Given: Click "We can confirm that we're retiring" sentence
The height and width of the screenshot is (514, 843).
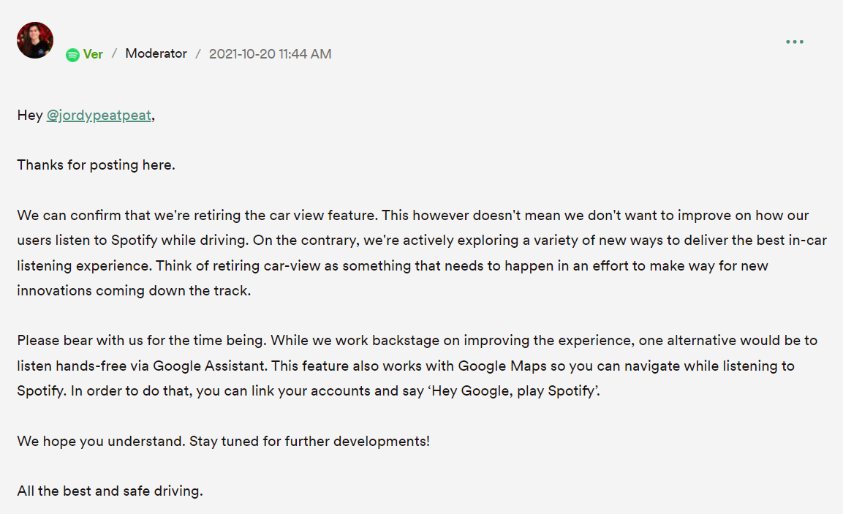Looking at the screenshot, I should [x=118, y=216].
